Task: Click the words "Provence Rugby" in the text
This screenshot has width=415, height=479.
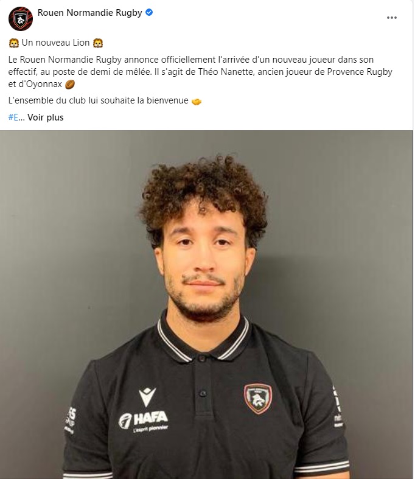Action: tap(360, 72)
